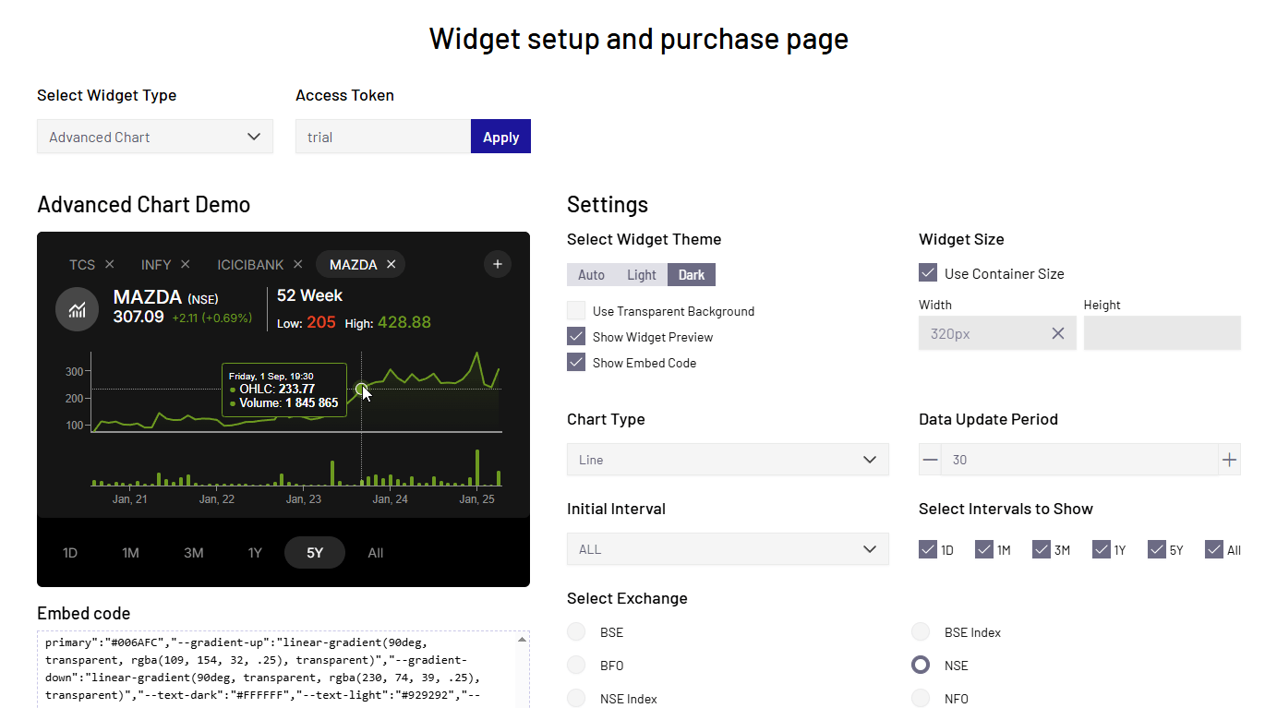Screen dimensions: 1277x708
Task: Expand the Chart Type dropdown
Action: (x=728, y=460)
